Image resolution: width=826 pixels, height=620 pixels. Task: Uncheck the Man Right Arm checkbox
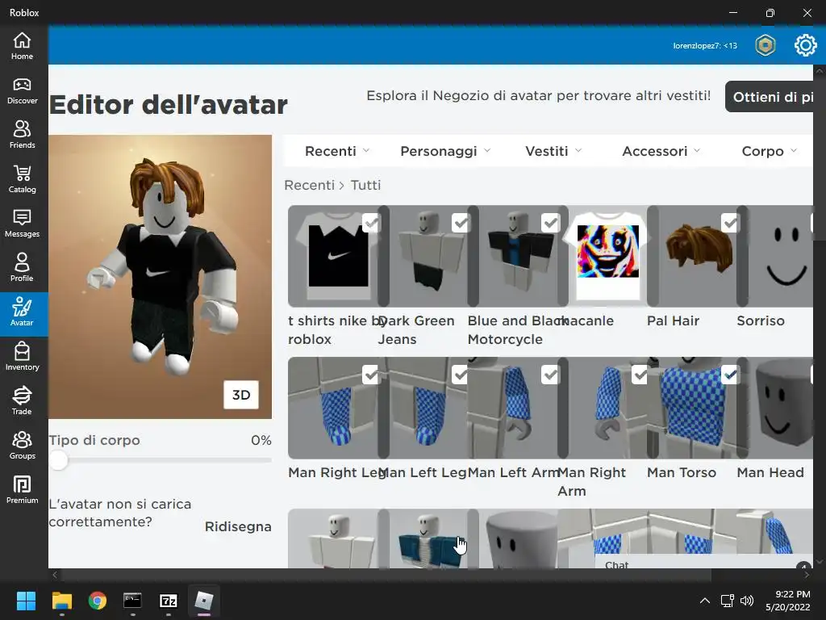pyautogui.click(x=640, y=375)
